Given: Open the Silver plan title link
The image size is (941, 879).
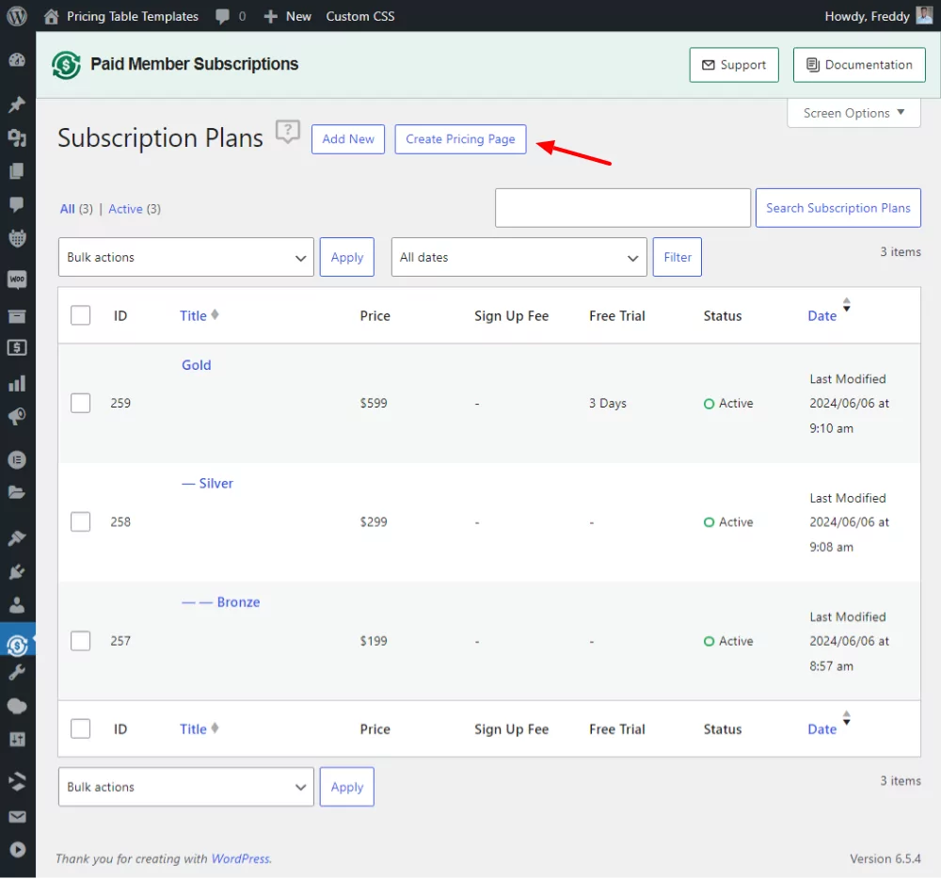Looking at the screenshot, I should (207, 484).
